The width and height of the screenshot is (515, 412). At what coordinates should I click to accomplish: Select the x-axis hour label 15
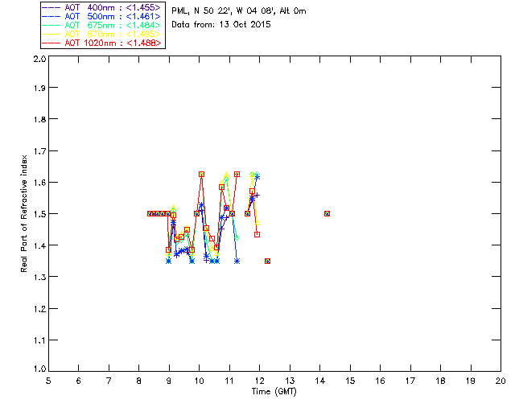350,381
